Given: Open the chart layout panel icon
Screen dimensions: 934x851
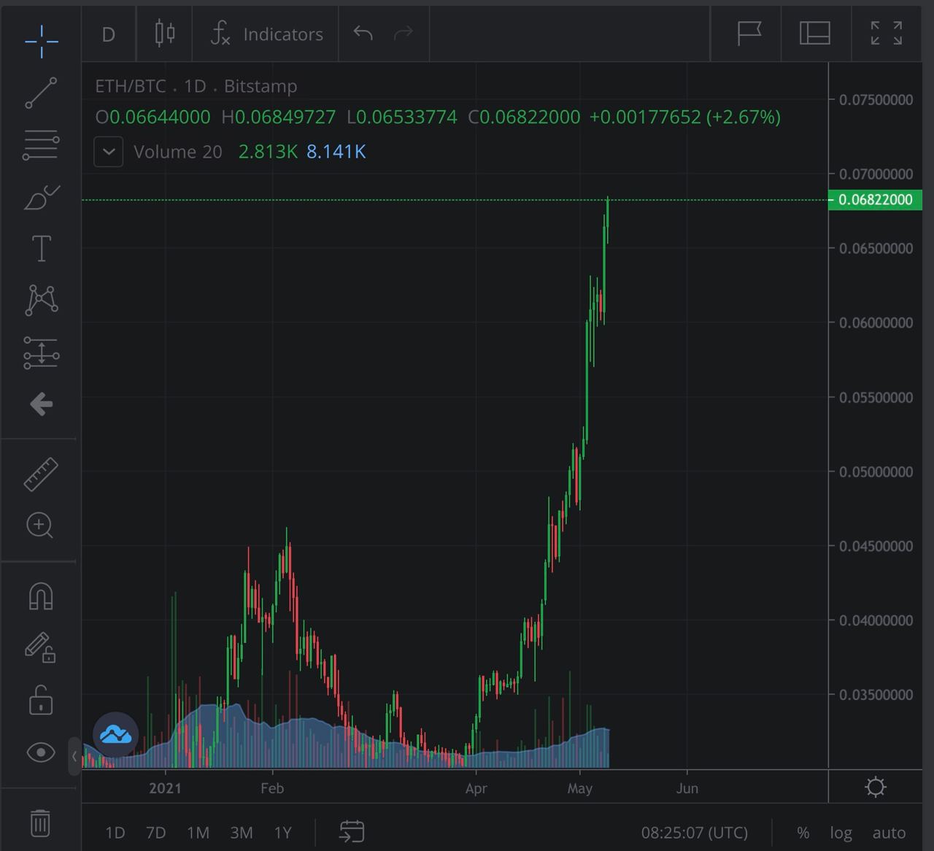Looking at the screenshot, I should click(815, 34).
